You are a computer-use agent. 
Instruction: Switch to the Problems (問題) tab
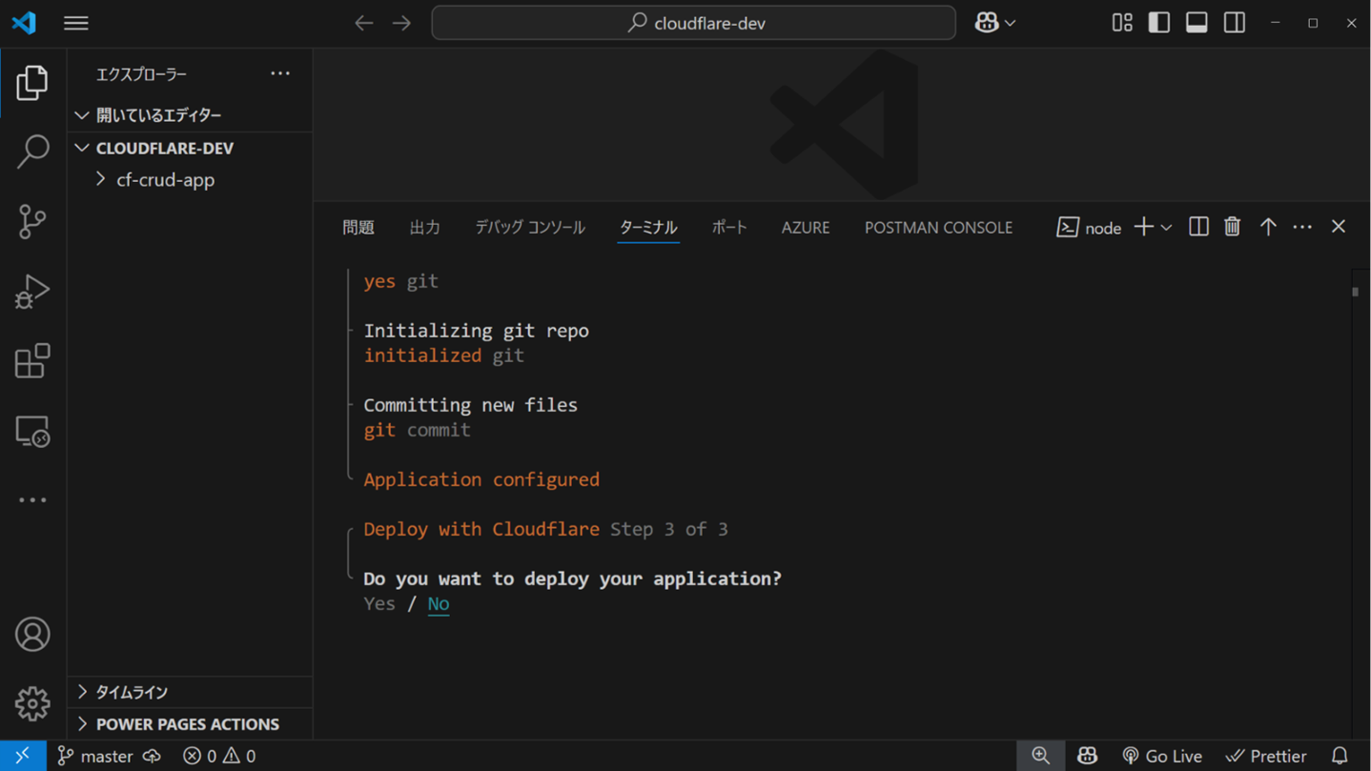click(x=358, y=228)
